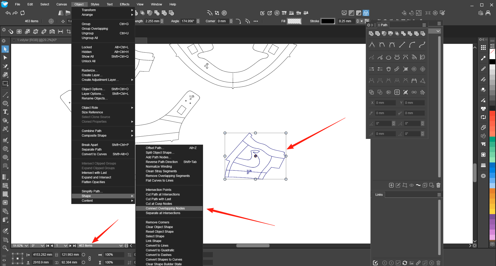The width and height of the screenshot is (496, 266).
Task: Expand the 463 items dropdown in status bar
Action: (x=121, y=246)
